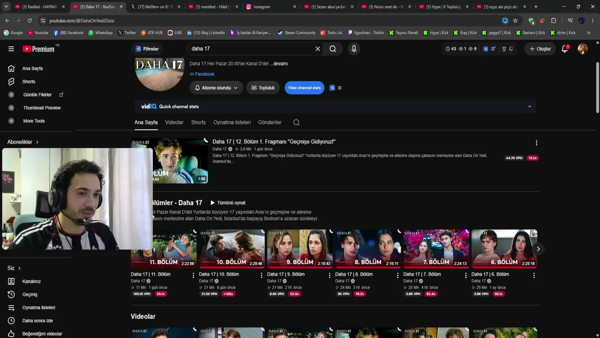Expand the Abonelikler section

23,142
